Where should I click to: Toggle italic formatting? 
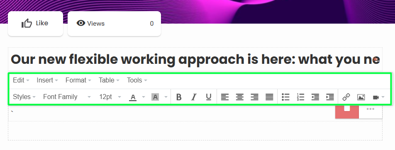193,97
